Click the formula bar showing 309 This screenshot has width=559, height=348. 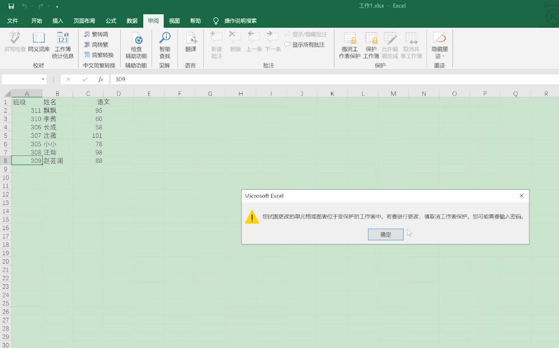(x=334, y=79)
